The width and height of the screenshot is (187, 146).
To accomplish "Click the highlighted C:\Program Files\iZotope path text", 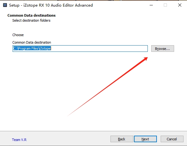I will [32, 48].
